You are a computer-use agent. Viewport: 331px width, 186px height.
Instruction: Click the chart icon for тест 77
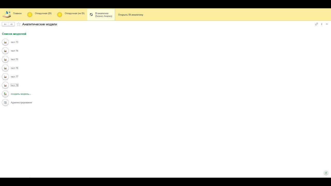click(x=5, y=77)
